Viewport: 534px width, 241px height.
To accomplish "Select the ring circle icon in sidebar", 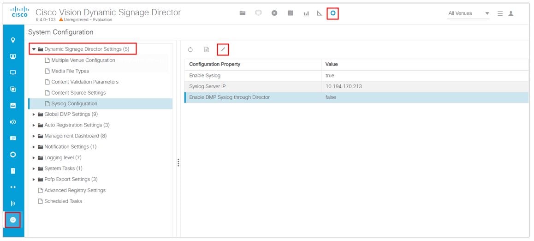I will click(x=13, y=154).
